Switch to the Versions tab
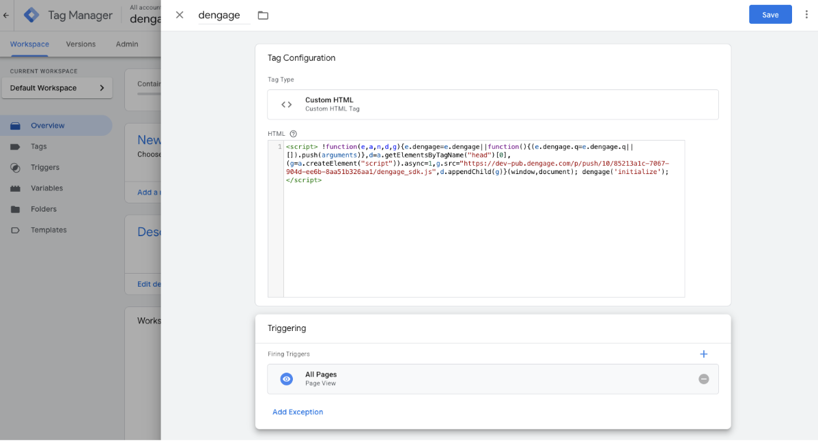The height and width of the screenshot is (445, 818). coord(81,44)
